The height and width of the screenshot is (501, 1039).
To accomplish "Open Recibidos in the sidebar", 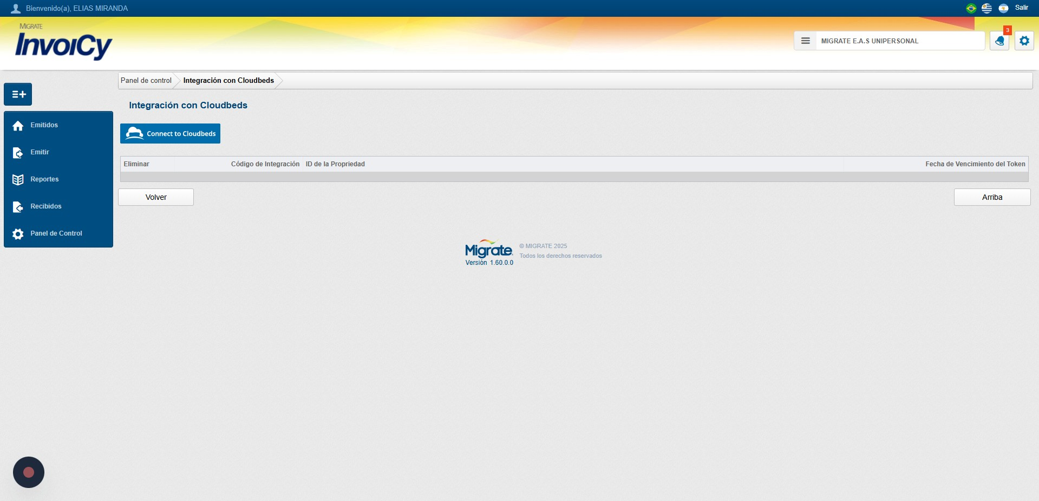I will pyautogui.click(x=58, y=206).
